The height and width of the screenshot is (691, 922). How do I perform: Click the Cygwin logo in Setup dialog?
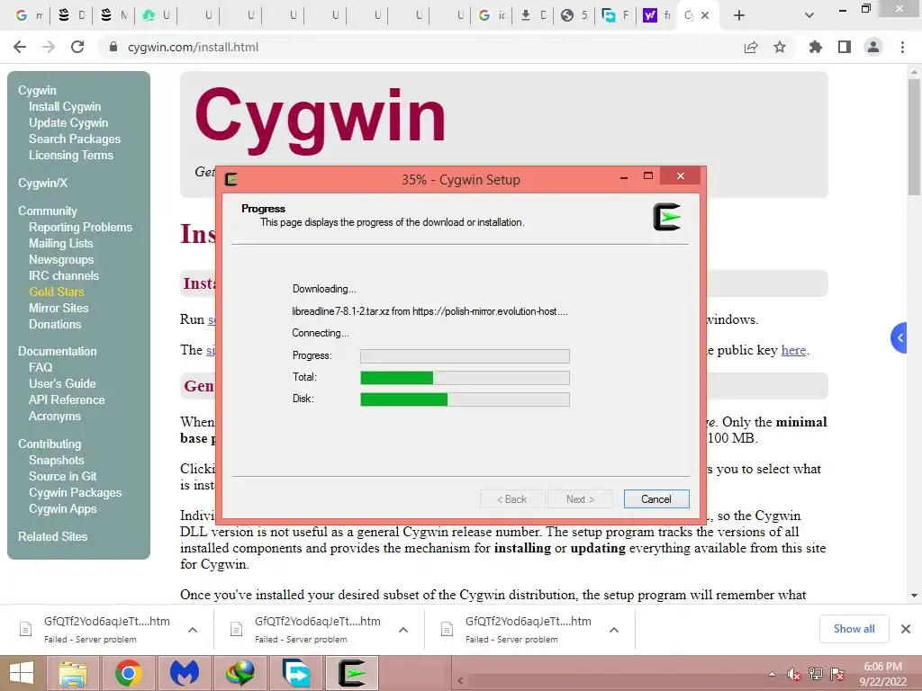click(x=667, y=217)
